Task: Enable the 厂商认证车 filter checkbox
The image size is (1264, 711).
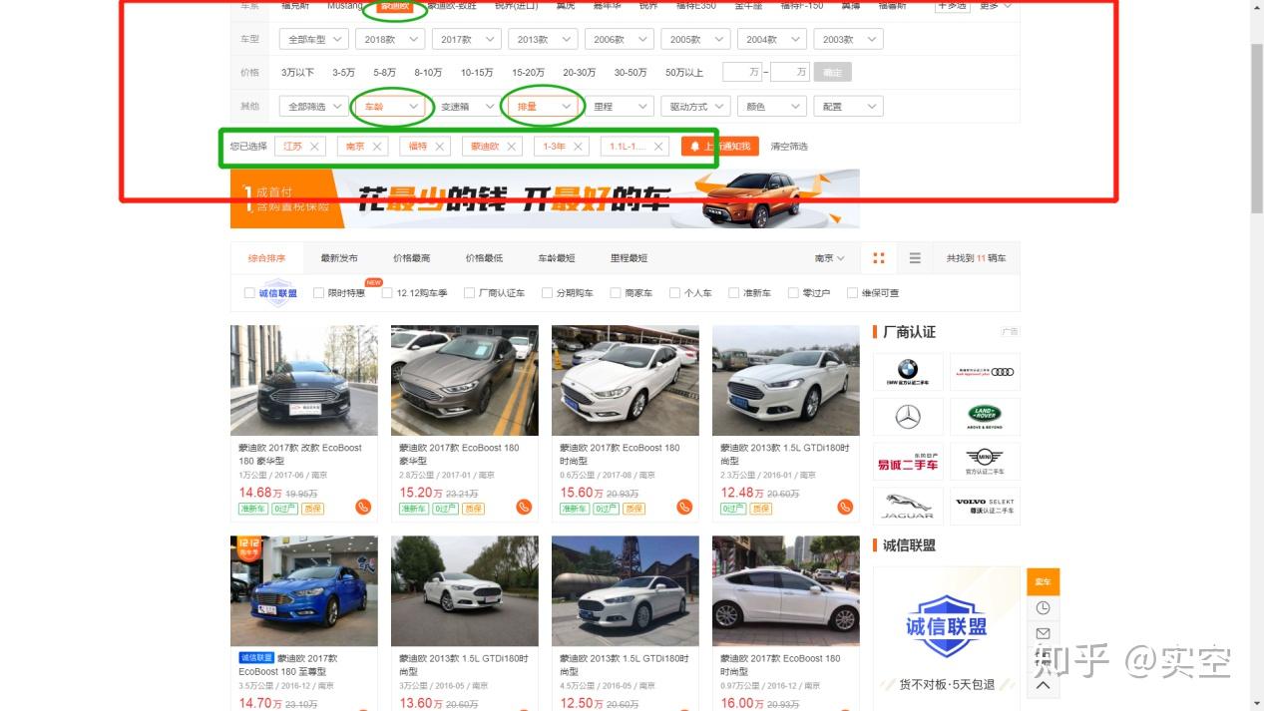Action: [469, 293]
